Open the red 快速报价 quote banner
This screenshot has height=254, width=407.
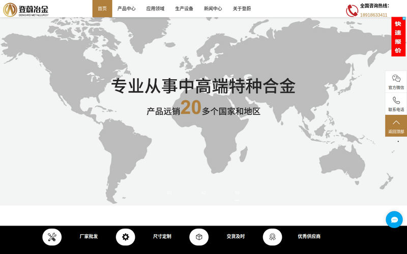coord(398,37)
